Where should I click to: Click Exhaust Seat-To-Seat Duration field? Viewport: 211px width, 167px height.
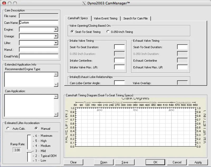tap(182, 47)
